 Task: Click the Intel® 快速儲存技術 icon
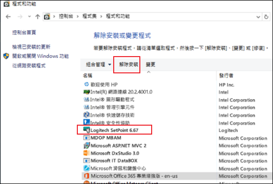click(86, 115)
